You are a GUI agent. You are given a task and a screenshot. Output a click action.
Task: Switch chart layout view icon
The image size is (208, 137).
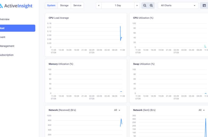pyautogui.click(x=204, y=6)
